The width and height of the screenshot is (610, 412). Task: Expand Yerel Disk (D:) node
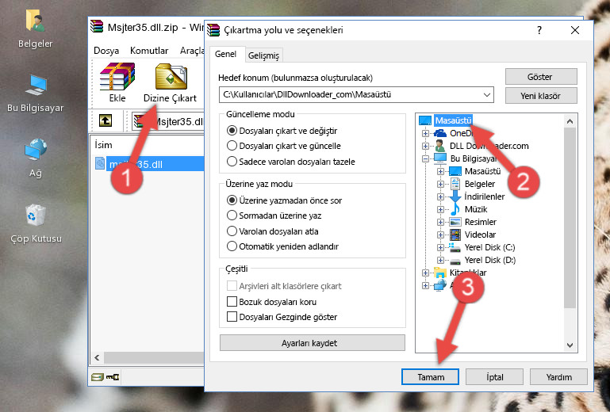tap(440, 260)
